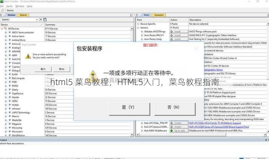Click scroll-up arrow of the devices list
The height and width of the screenshot is (159, 269).
[x=132, y=29]
